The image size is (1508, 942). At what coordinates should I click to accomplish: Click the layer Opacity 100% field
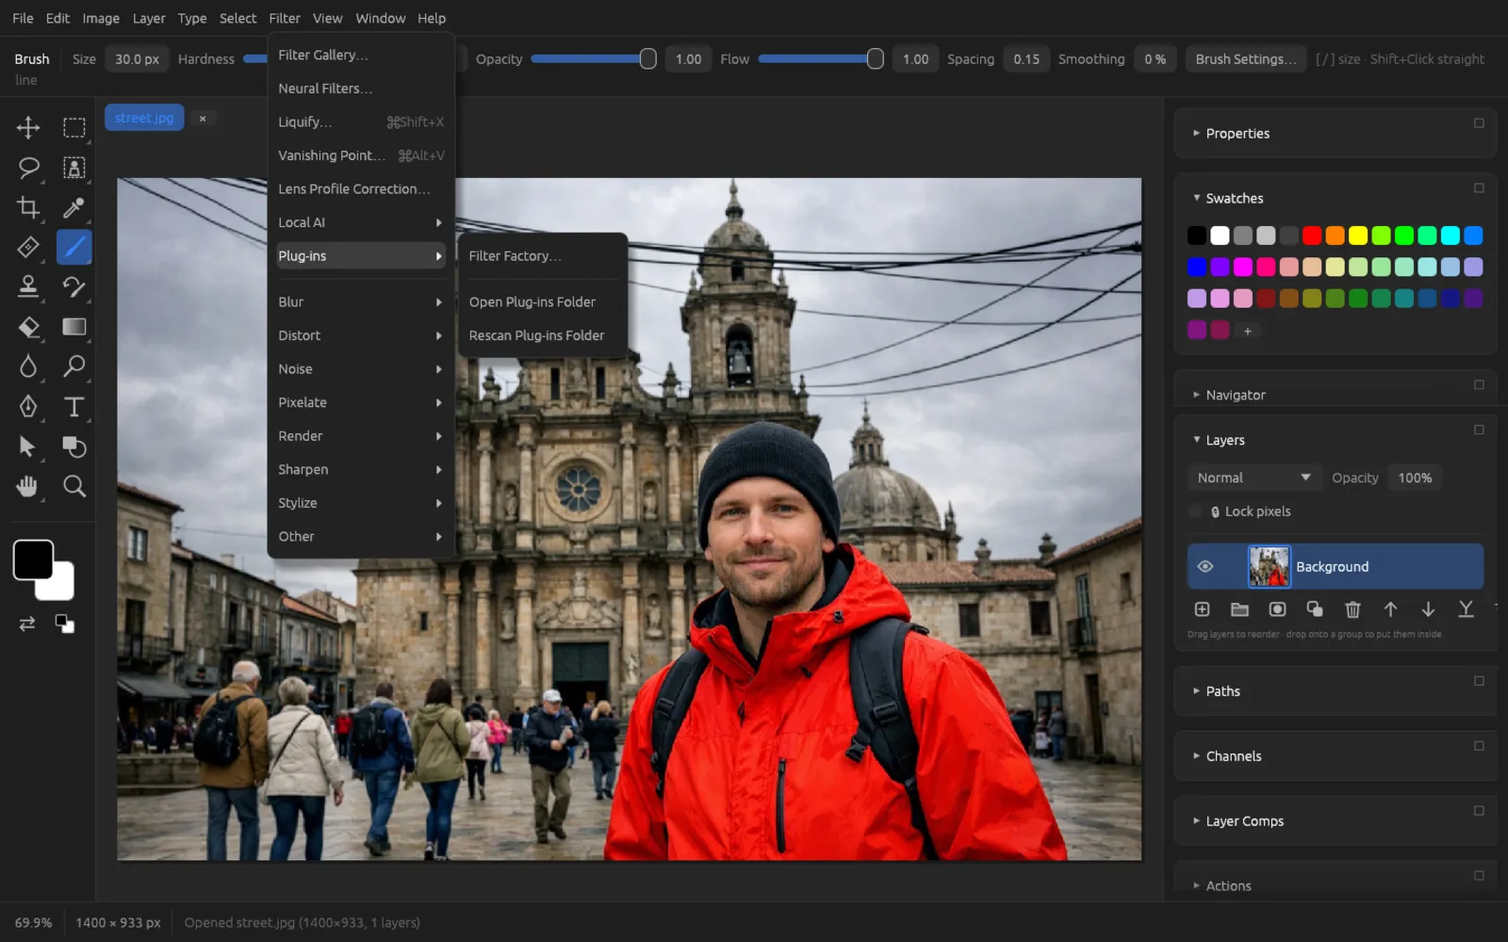pyautogui.click(x=1415, y=478)
